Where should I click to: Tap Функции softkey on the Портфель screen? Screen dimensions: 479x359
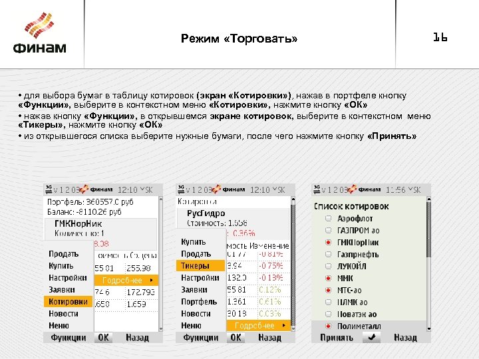click(x=69, y=337)
